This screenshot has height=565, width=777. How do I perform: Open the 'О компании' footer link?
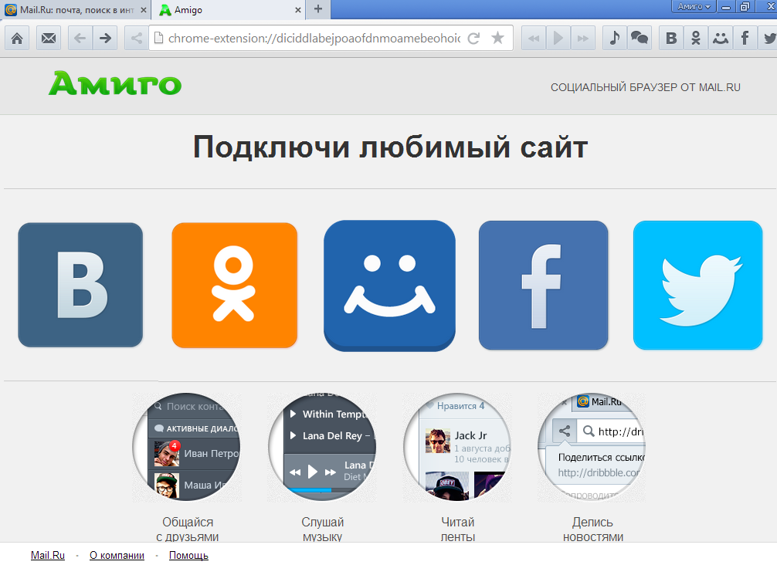117,555
